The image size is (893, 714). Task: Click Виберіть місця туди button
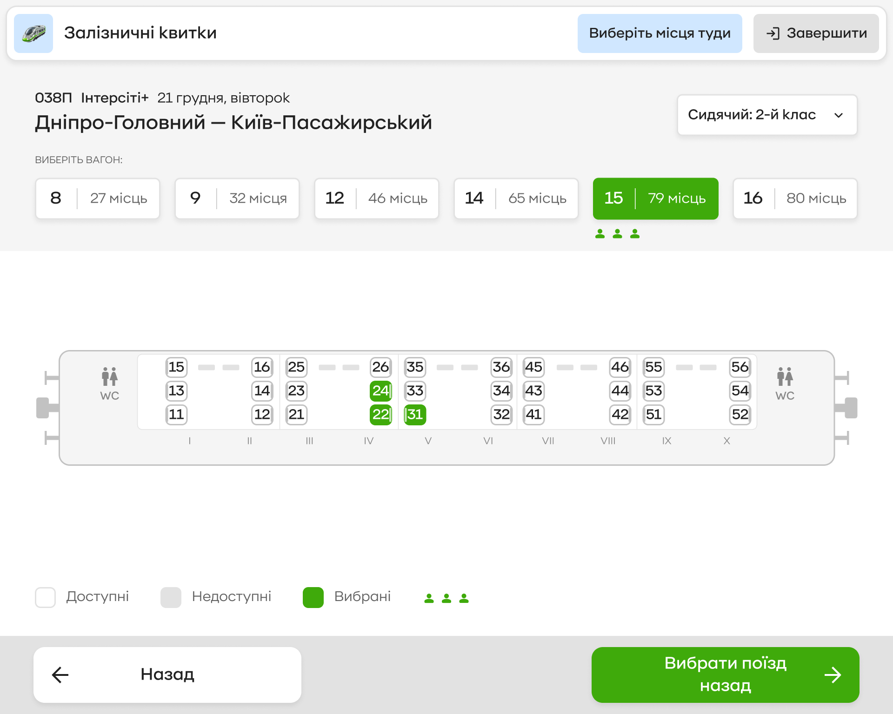point(660,33)
